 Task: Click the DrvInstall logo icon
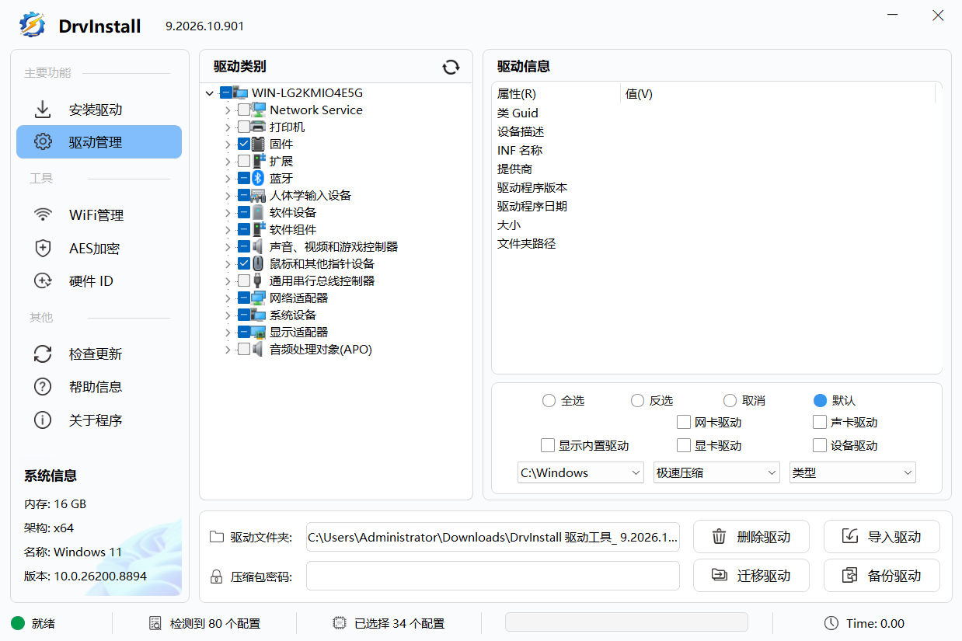pyautogui.click(x=33, y=25)
